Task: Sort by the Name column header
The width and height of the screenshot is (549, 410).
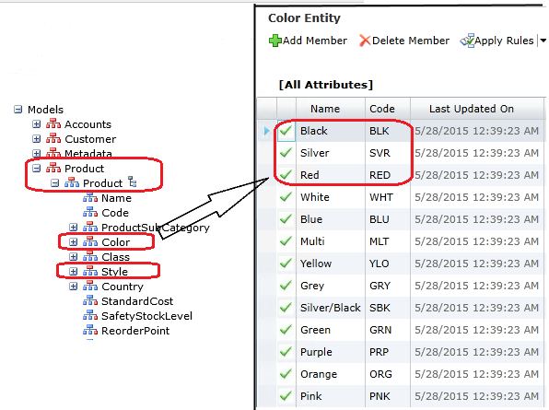Action: click(x=325, y=109)
